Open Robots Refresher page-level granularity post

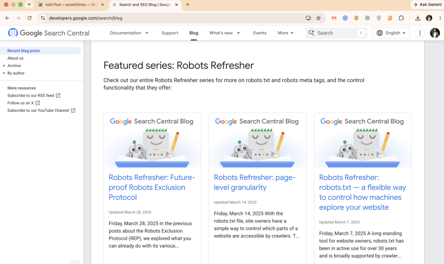[255, 182]
